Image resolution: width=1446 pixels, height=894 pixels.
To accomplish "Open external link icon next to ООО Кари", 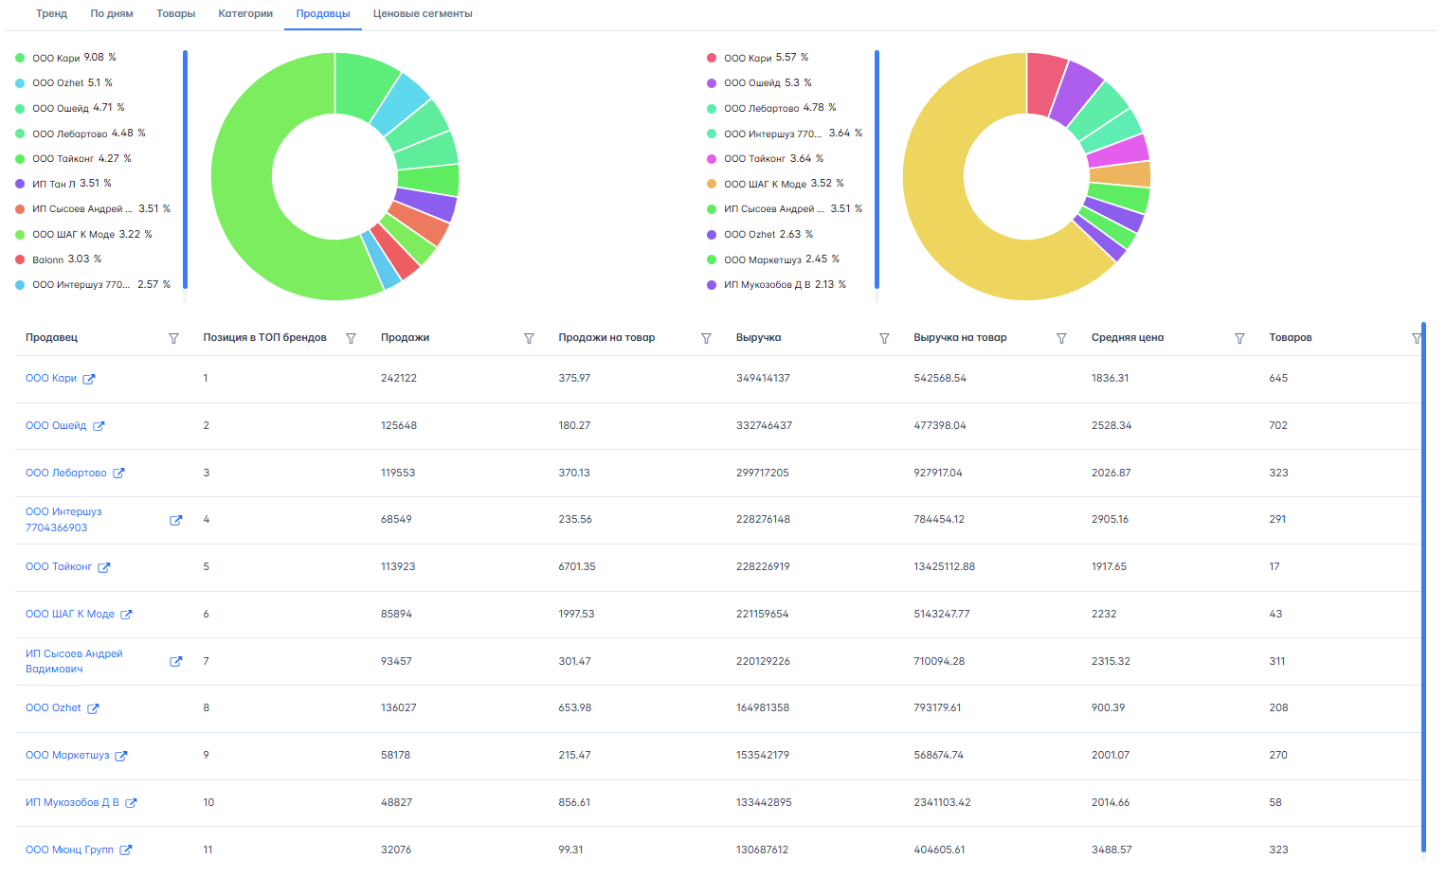I will coord(89,379).
